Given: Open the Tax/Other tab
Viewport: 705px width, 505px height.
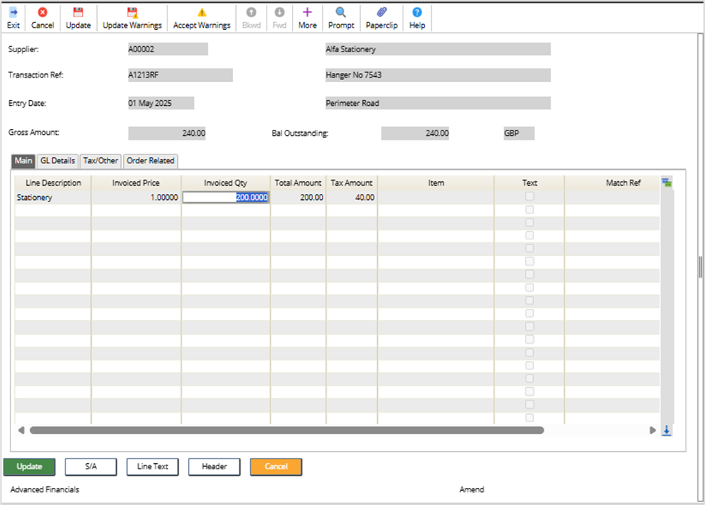Looking at the screenshot, I should [x=101, y=160].
